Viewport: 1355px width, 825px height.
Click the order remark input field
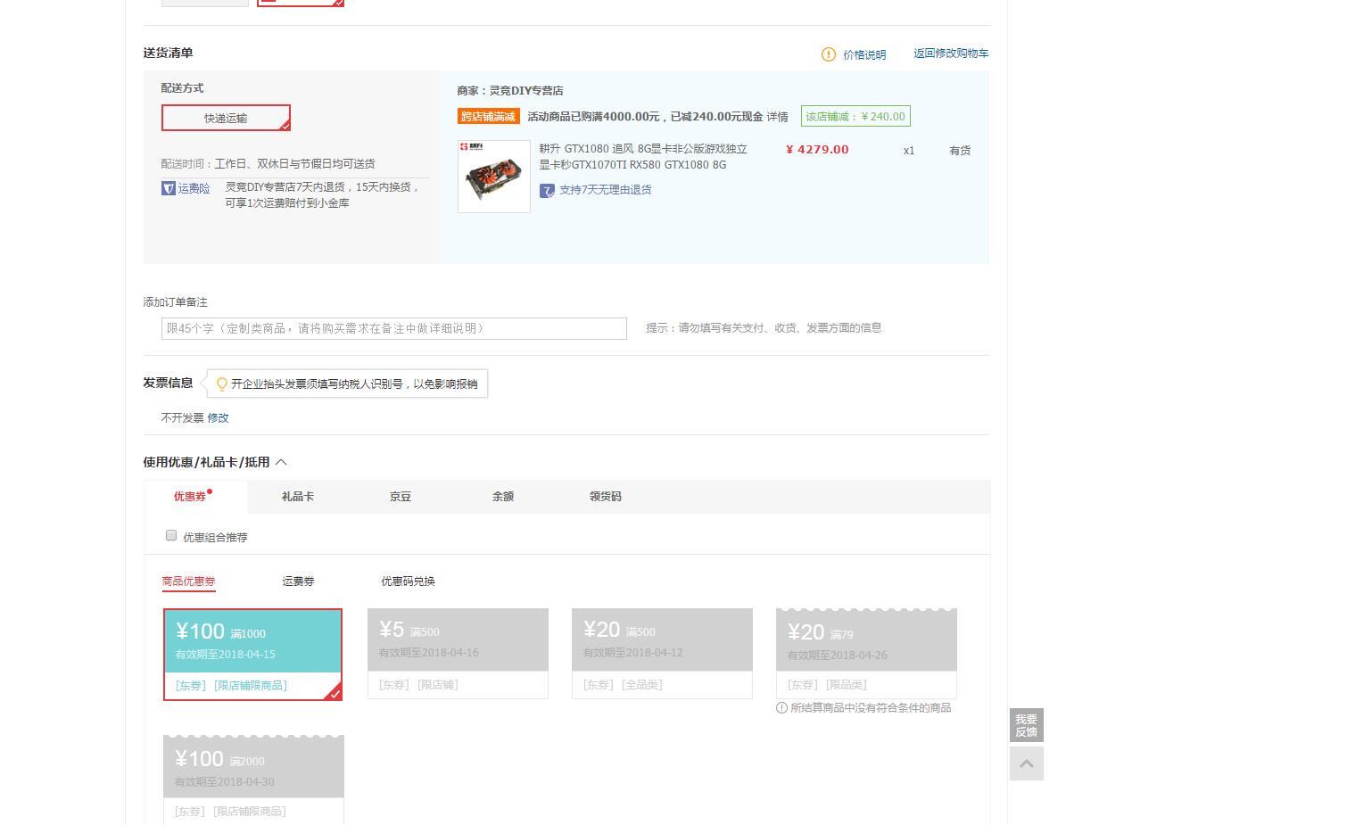coord(394,328)
